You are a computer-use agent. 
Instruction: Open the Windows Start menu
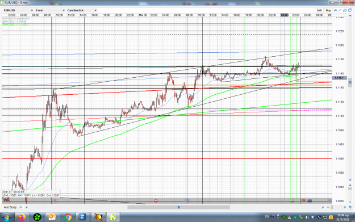[6, 217]
